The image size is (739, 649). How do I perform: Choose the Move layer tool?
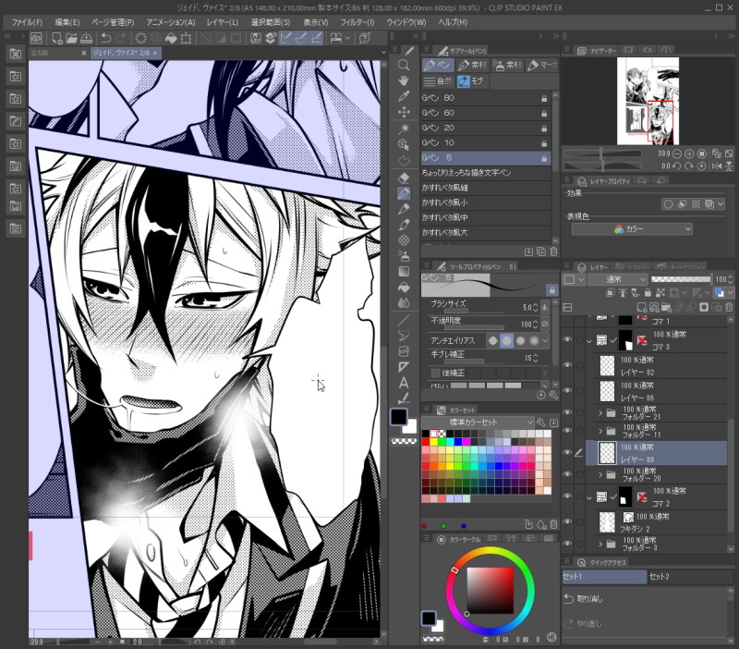click(404, 112)
